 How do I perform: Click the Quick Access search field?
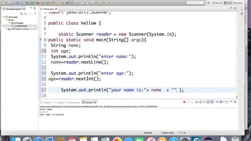(x=195, y=3)
